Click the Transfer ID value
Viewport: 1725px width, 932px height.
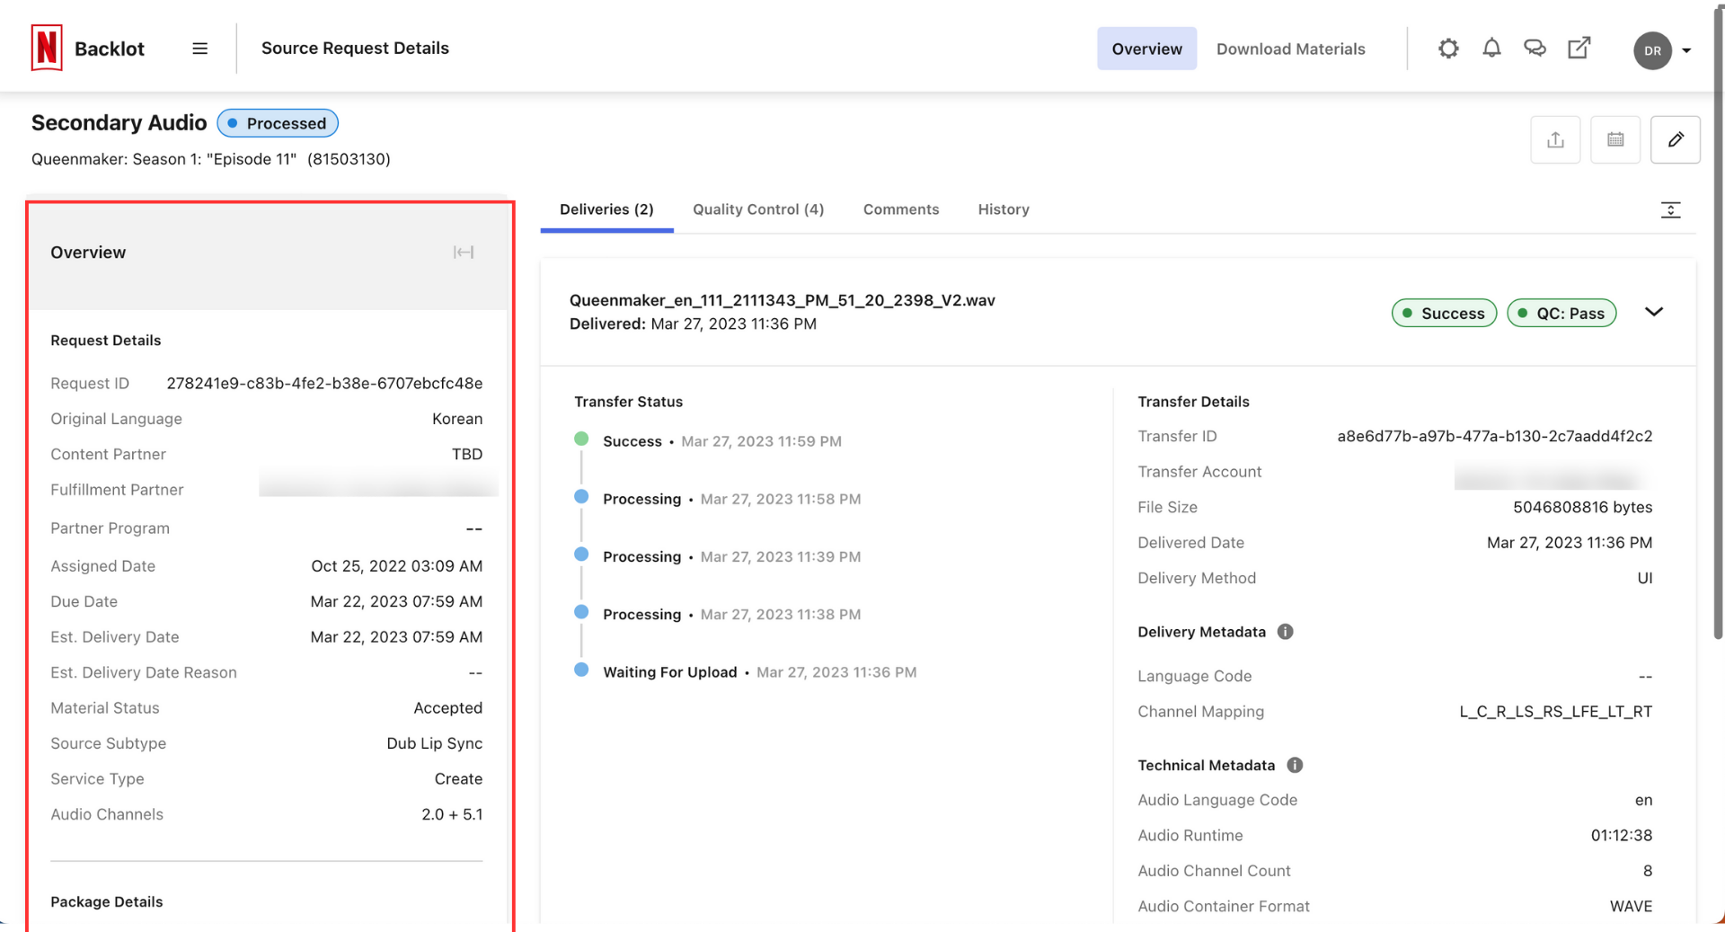click(1495, 436)
